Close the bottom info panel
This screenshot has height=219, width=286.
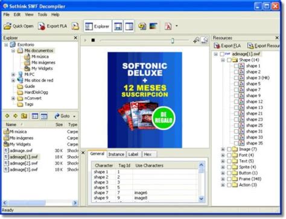(x=83, y=153)
